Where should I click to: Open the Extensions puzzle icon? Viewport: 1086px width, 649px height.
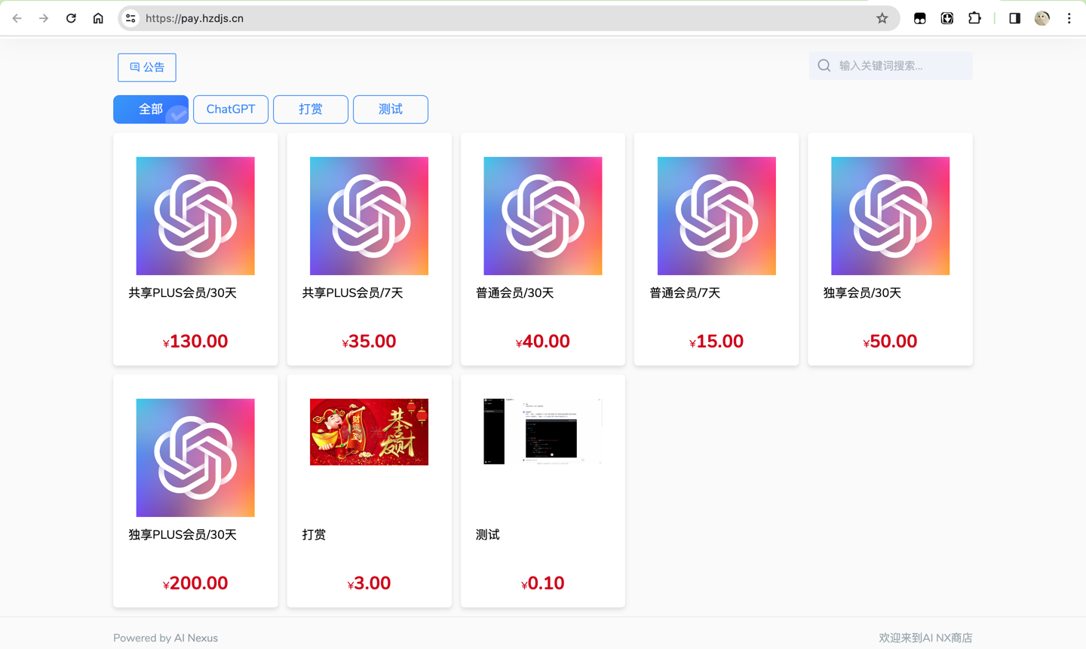coord(974,18)
